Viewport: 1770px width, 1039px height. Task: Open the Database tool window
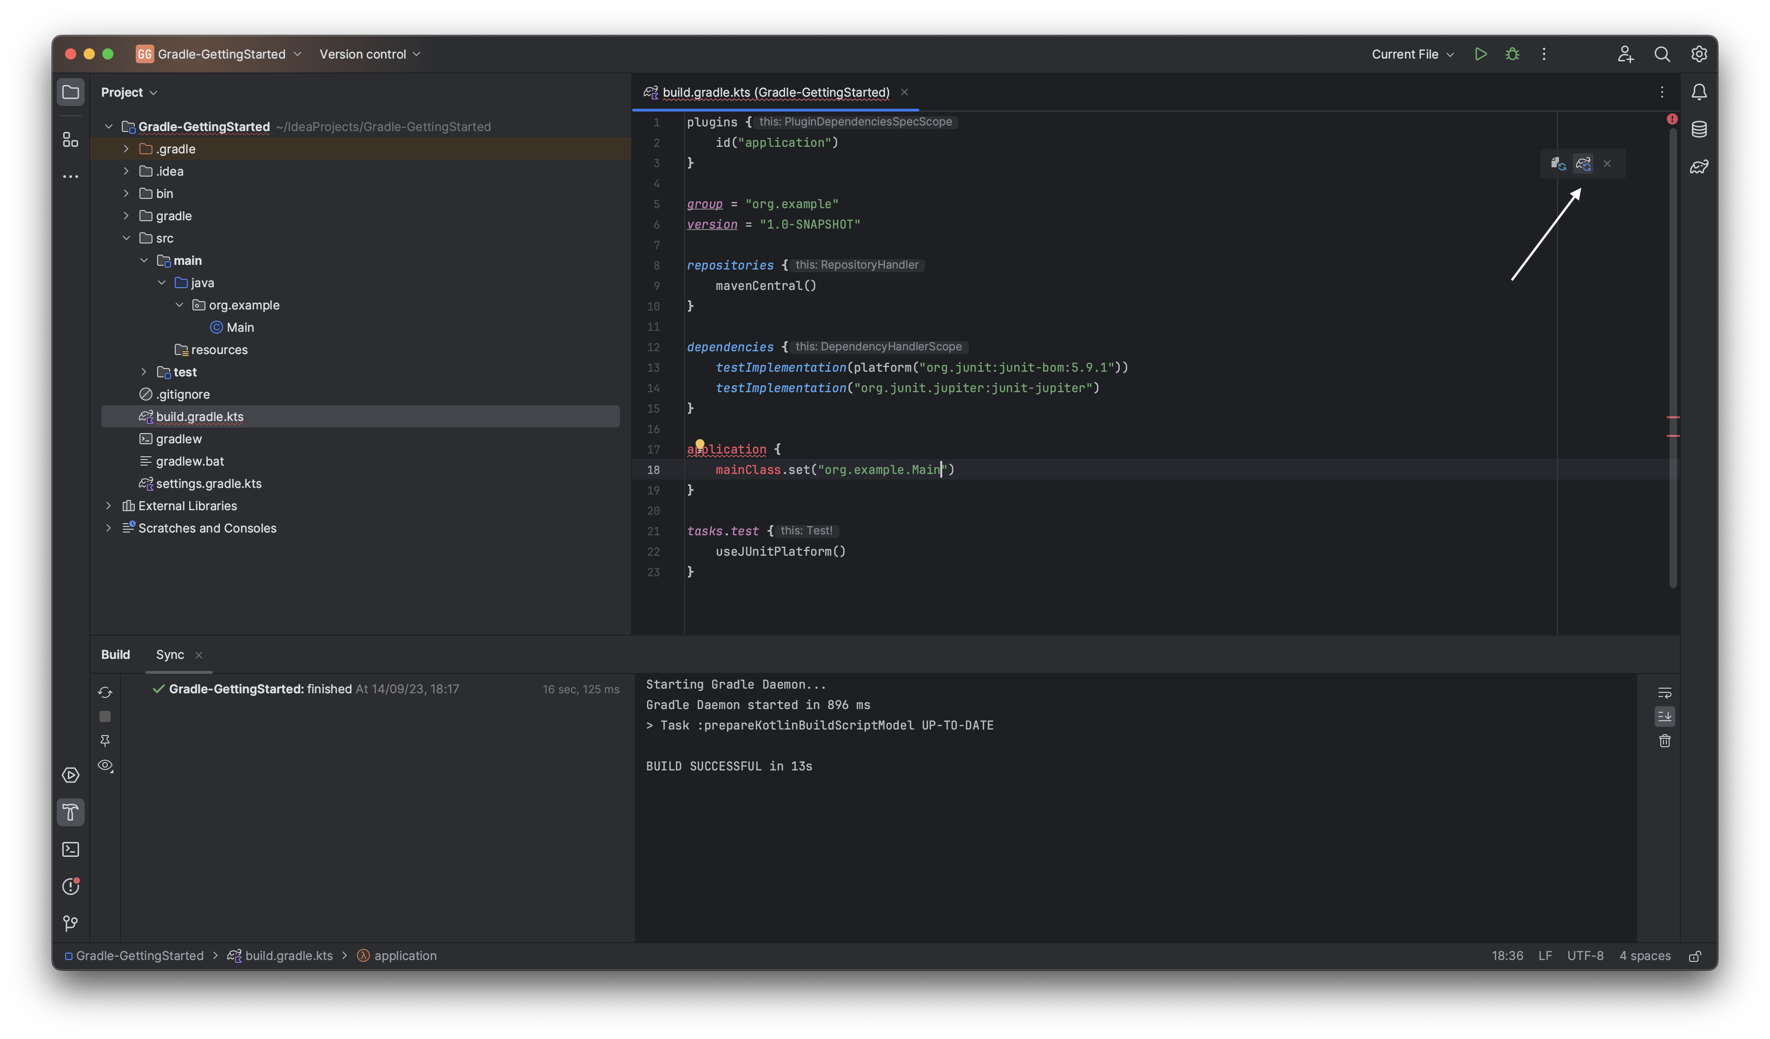[1698, 129]
